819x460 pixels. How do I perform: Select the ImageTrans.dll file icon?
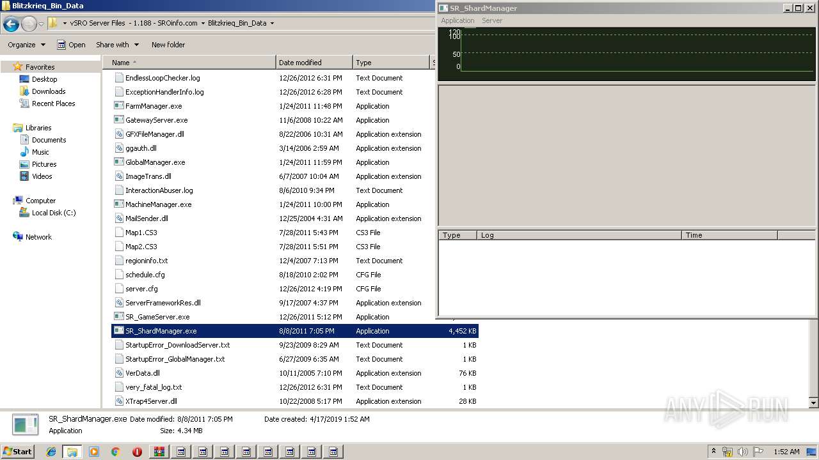pos(118,176)
